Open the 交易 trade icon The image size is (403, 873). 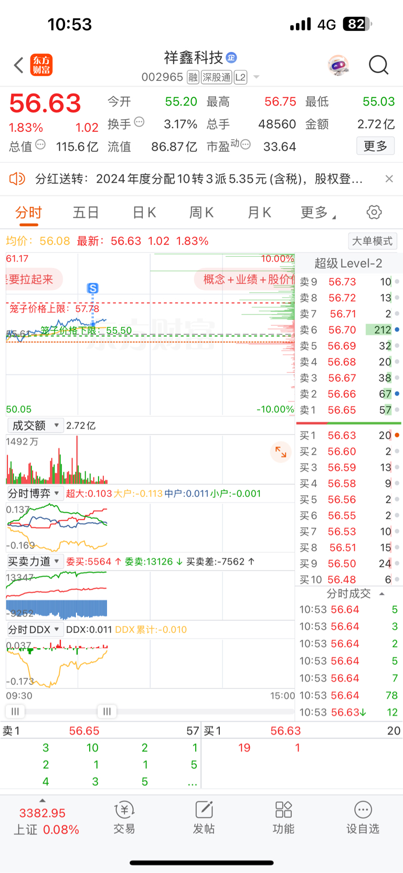(124, 817)
